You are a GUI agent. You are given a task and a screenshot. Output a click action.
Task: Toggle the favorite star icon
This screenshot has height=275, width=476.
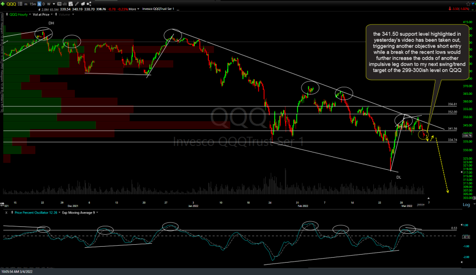[x=469, y=3]
